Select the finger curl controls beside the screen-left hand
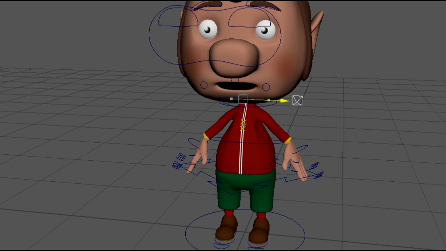446x251 pixels. [x=179, y=161]
